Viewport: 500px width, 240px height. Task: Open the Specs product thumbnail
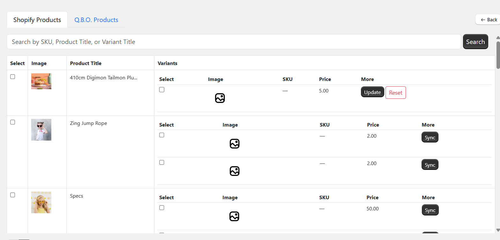point(41,202)
